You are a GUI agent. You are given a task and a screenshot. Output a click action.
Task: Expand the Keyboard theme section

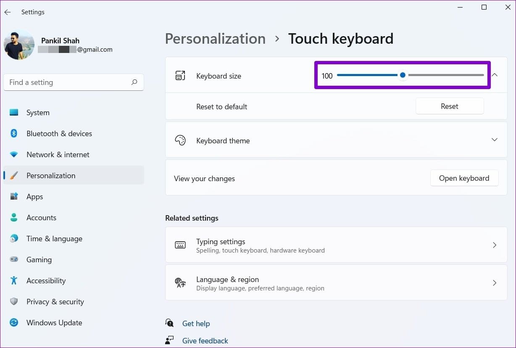tap(495, 140)
